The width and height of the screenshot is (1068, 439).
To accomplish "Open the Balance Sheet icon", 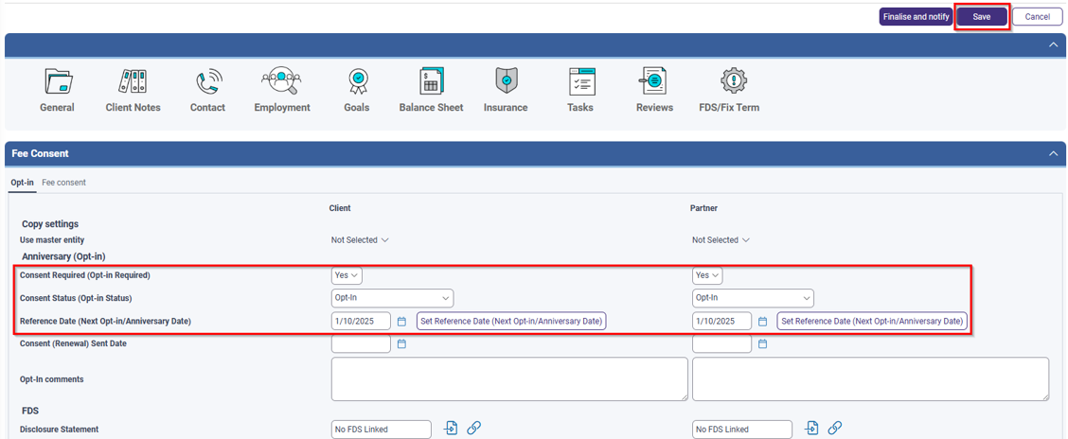I will [x=431, y=81].
